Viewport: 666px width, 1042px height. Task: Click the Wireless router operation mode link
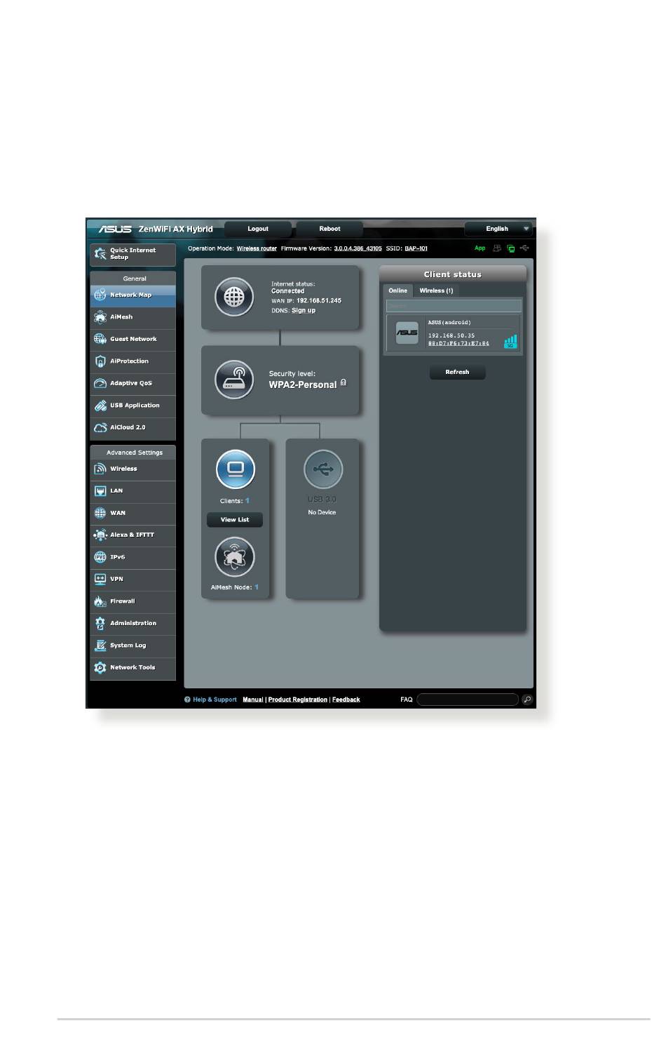(257, 249)
